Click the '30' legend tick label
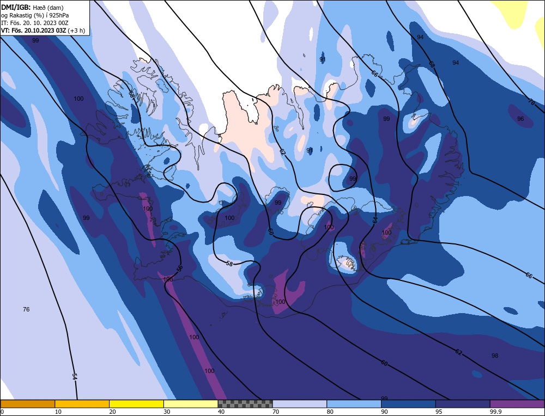Screen dimensions: 545x416 click(x=167, y=412)
